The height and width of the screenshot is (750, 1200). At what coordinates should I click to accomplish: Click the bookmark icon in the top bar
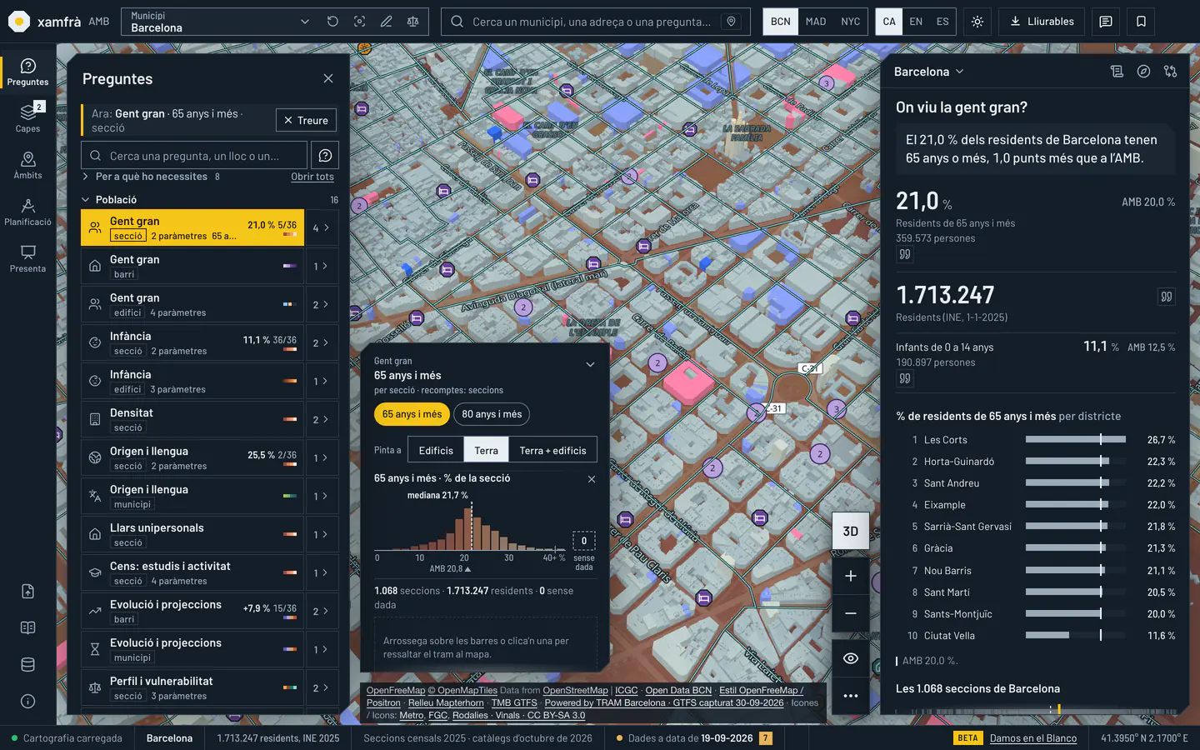pyautogui.click(x=1141, y=22)
